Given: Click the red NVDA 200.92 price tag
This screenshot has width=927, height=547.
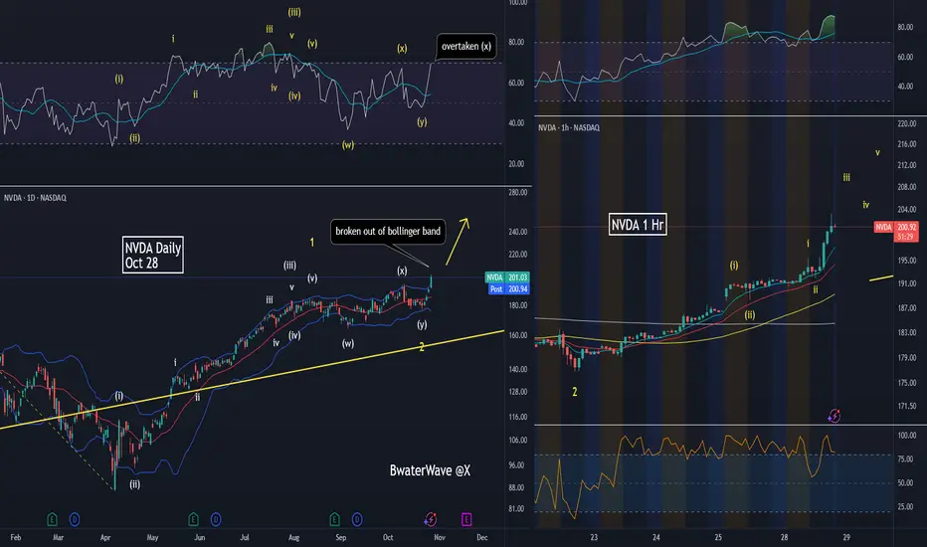Looking at the screenshot, I should 896,231.
